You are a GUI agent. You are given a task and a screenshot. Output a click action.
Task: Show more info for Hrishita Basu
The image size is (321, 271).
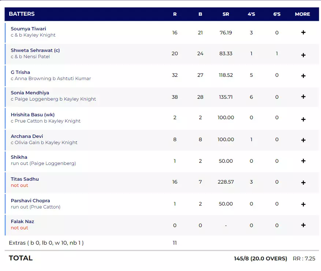(x=303, y=119)
